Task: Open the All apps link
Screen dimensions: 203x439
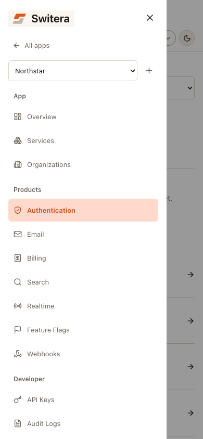Action: pyautogui.click(x=32, y=46)
